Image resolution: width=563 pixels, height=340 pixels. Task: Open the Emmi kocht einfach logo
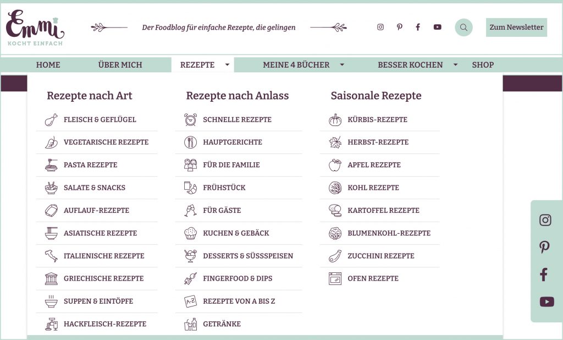tap(35, 28)
